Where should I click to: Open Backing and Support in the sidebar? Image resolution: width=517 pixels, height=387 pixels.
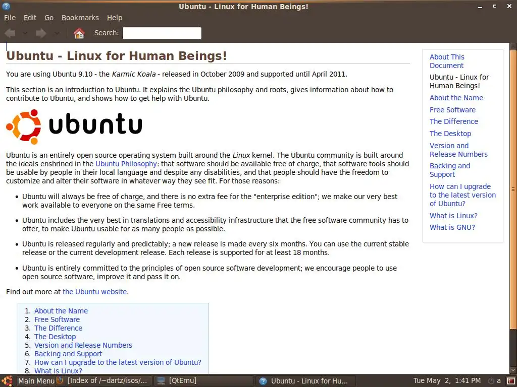450,170
